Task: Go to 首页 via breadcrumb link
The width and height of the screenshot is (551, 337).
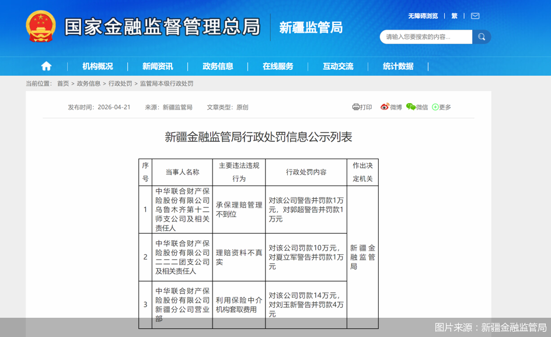Action: 63,83
